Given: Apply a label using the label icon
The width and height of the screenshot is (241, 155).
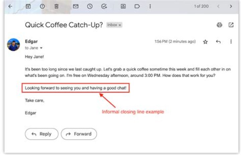Looking at the screenshot, I should coord(137,6).
